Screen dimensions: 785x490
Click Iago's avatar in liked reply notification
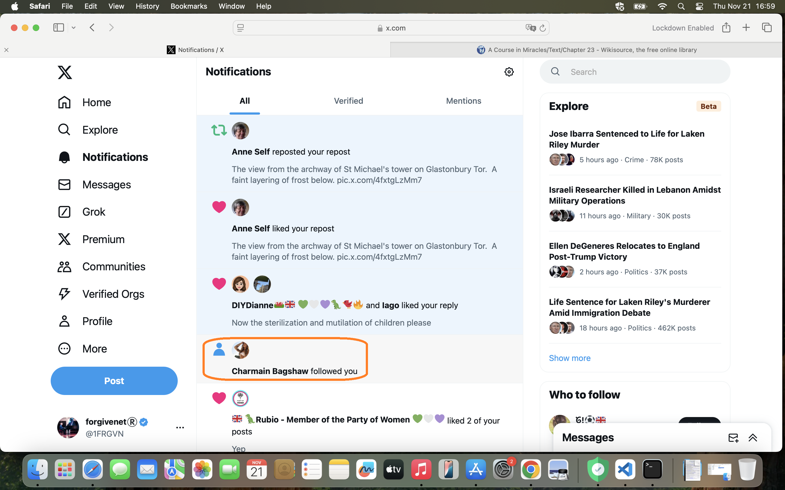click(x=262, y=284)
